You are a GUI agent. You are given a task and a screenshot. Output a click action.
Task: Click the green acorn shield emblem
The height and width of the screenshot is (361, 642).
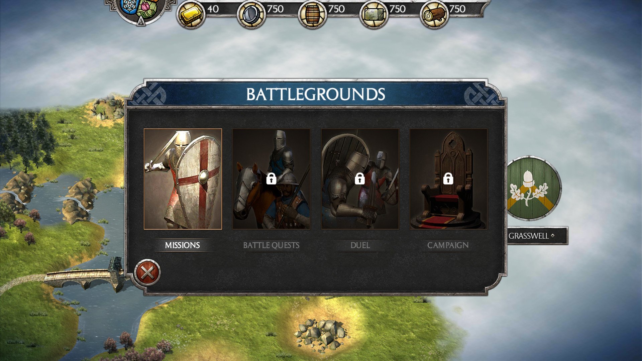534,188
